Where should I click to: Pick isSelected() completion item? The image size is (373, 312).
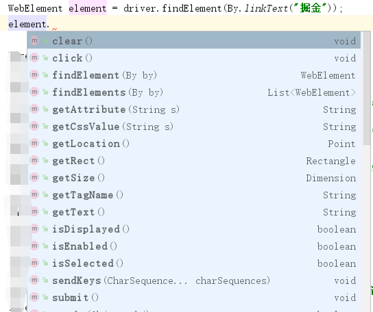tap(194, 263)
